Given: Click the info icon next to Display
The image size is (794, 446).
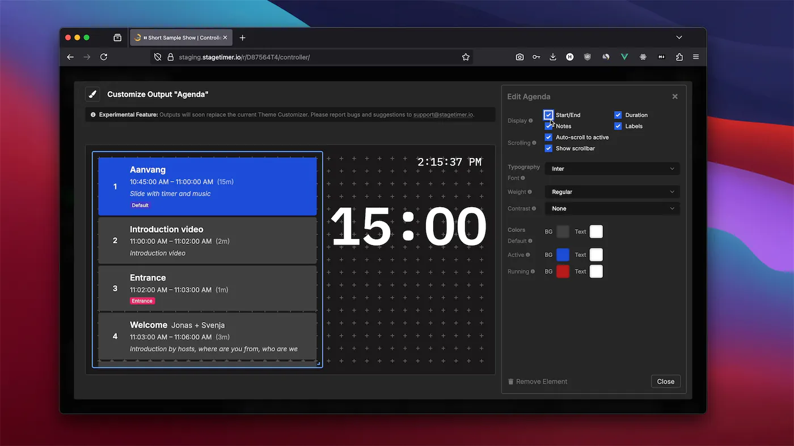Looking at the screenshot, I should pyautogui.click(x=530, y=121).
